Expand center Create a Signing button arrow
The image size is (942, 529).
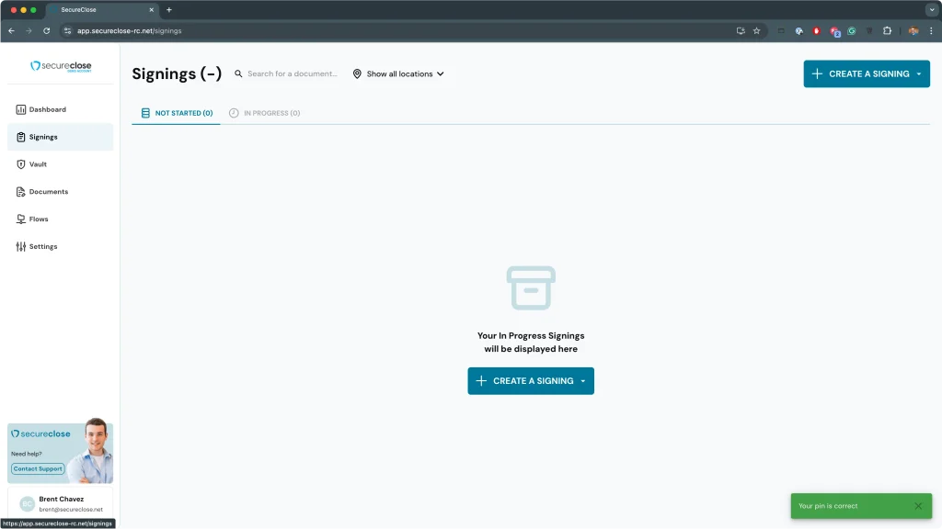click(x=582, y=381)
